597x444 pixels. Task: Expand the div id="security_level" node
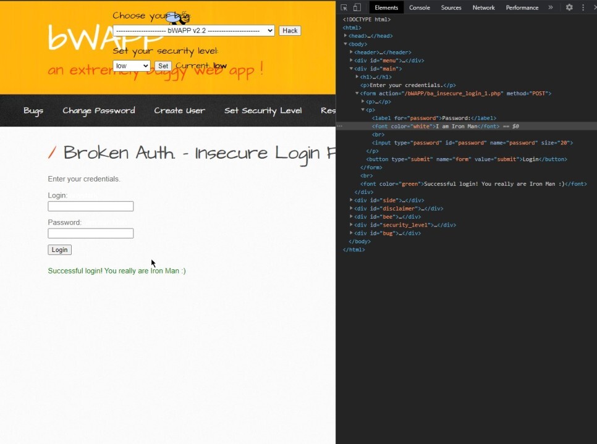[351, 225]
